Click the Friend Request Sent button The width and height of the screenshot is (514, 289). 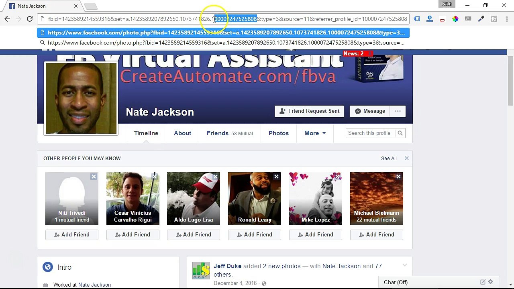309,111
